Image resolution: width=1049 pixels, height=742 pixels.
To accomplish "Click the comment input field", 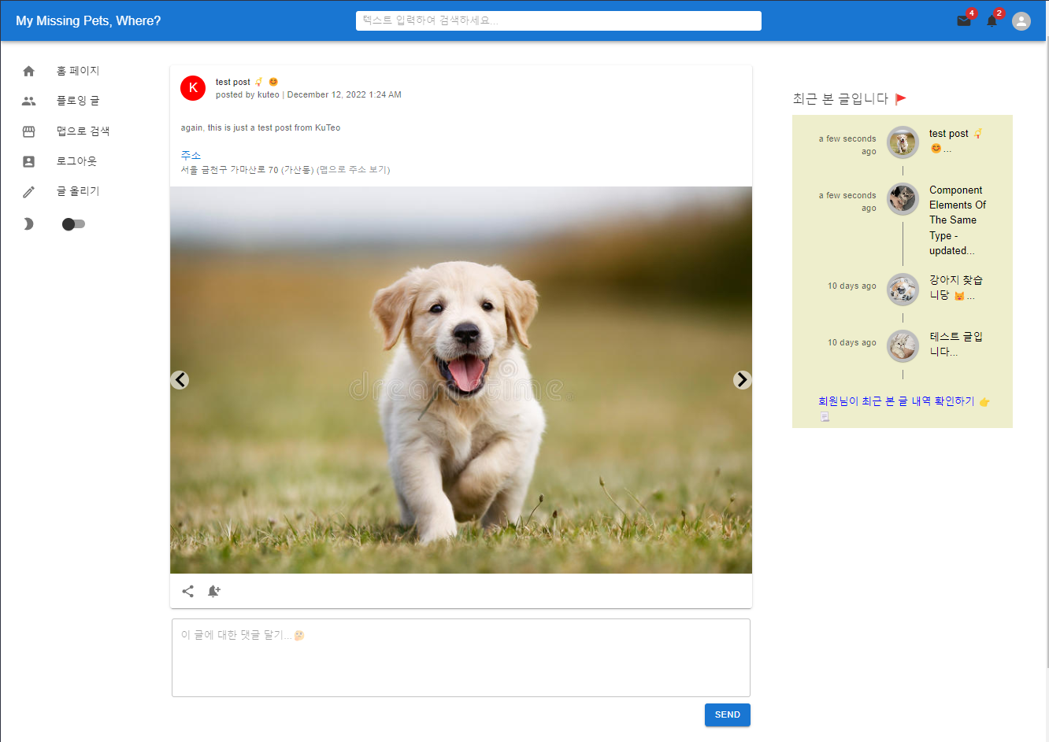I will (461, 658).
